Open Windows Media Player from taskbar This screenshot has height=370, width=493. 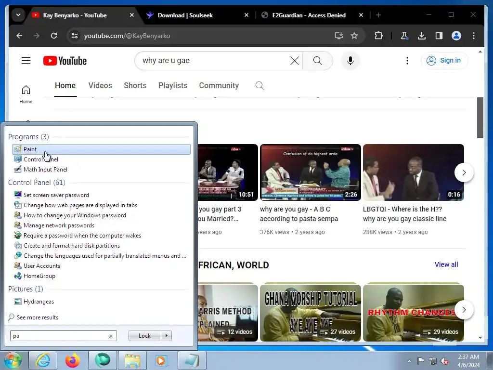point(162,360)
